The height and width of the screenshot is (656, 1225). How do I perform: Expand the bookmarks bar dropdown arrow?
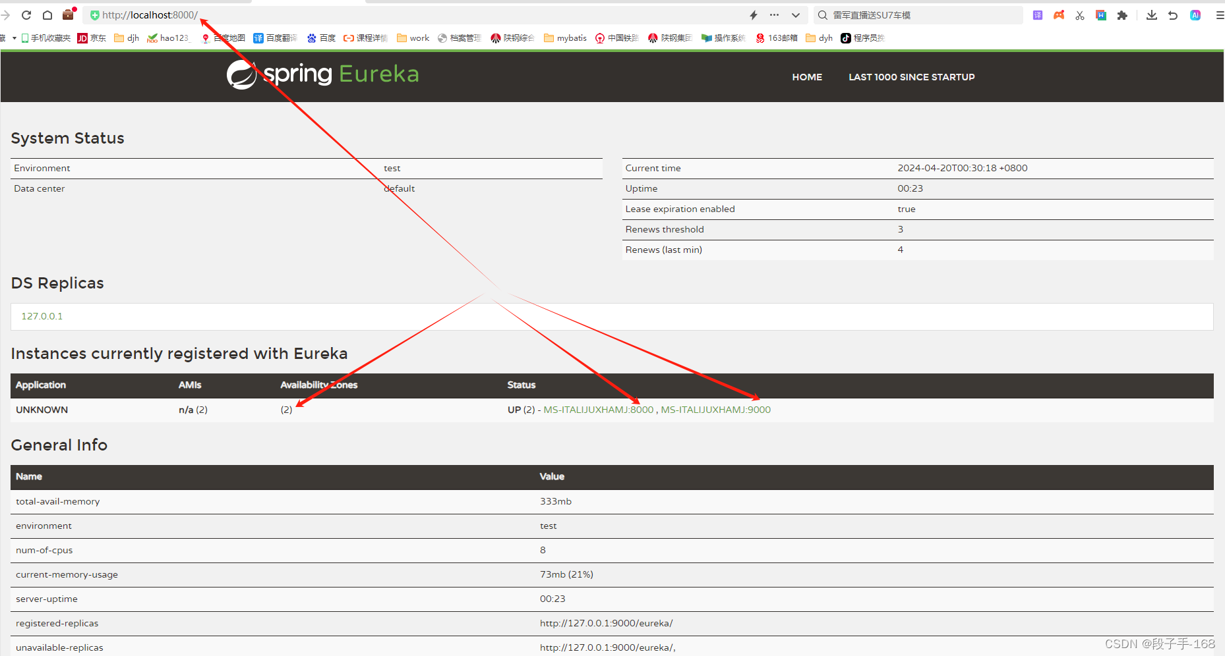tap(14, 38)
